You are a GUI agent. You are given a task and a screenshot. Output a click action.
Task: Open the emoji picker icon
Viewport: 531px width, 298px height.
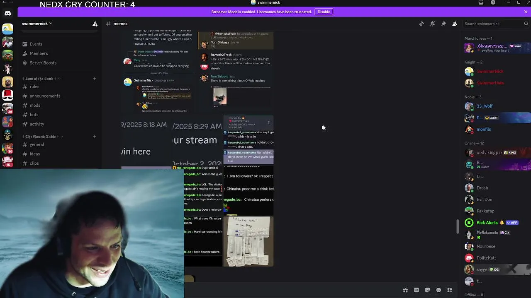click(x=438, y=290)
